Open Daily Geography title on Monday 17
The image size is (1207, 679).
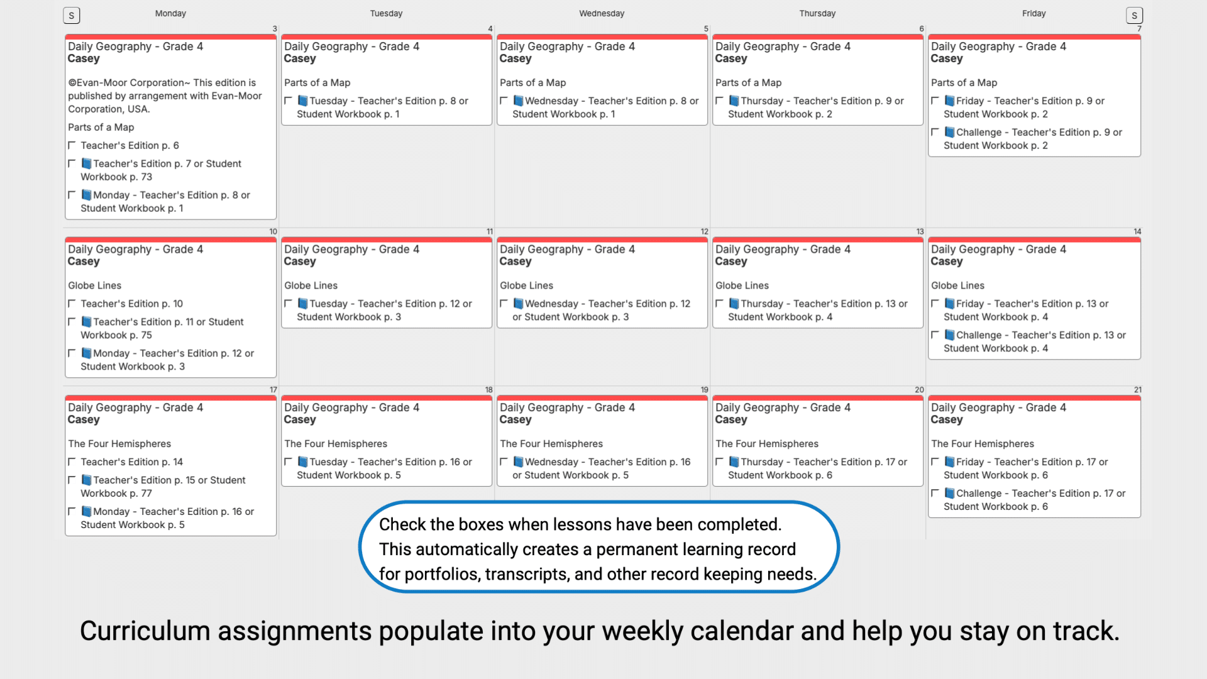(135, 407)
